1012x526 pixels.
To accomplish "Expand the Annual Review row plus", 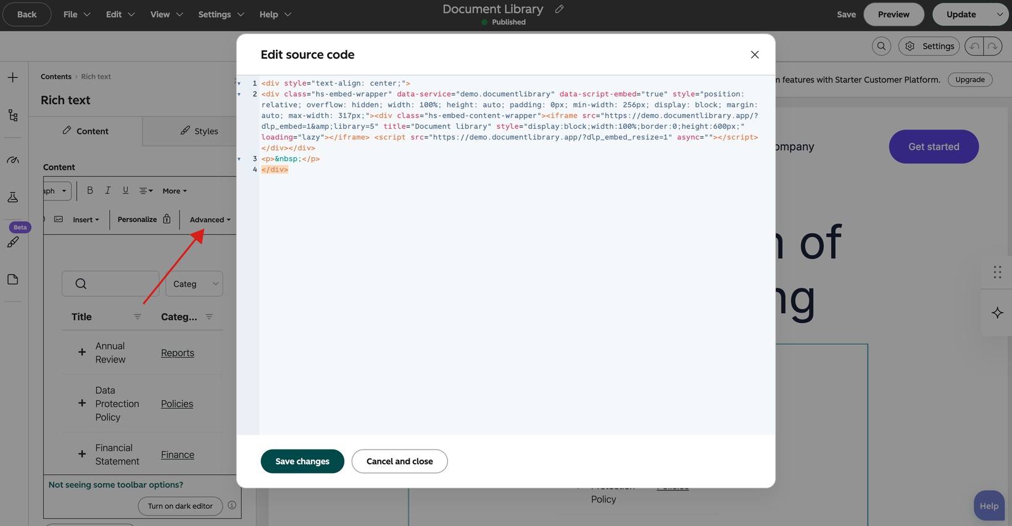I will (81, 352).
